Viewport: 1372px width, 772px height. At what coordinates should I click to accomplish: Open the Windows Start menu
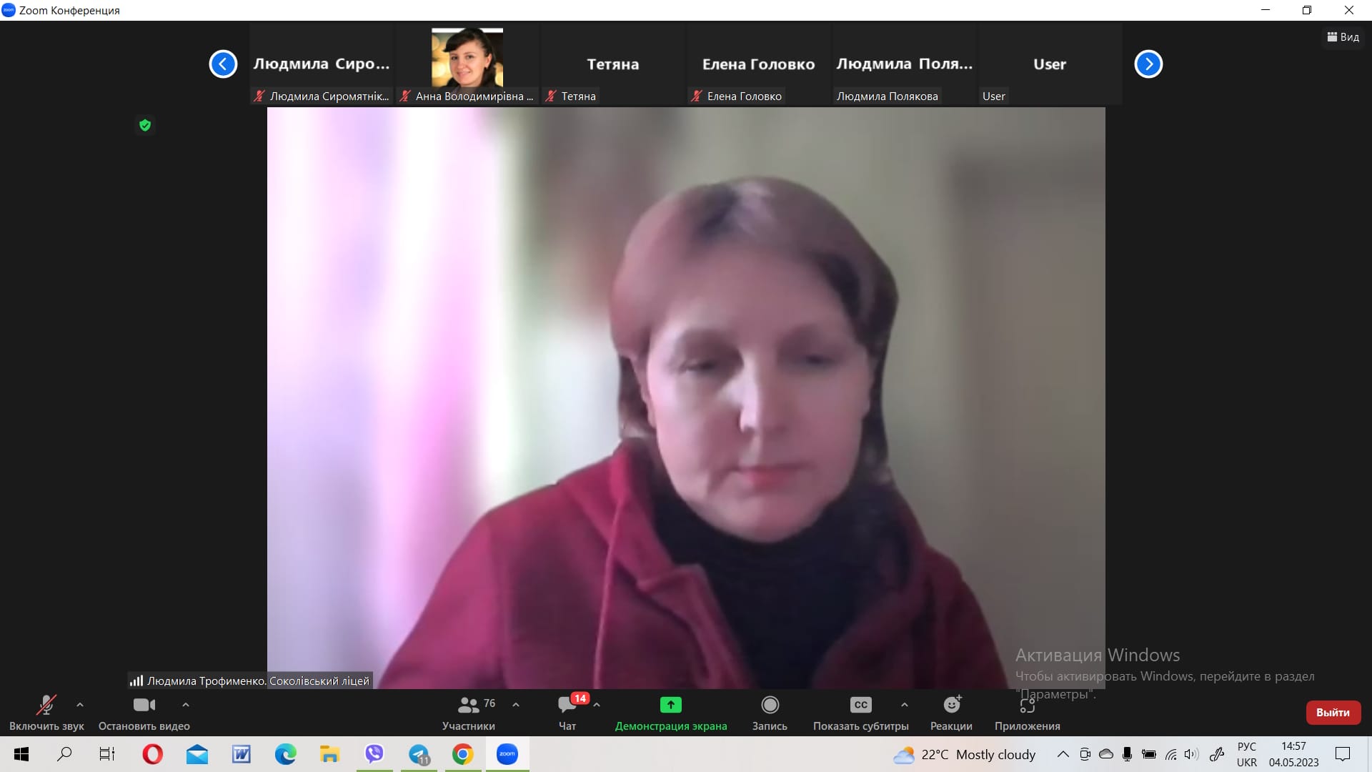[21, 754]
